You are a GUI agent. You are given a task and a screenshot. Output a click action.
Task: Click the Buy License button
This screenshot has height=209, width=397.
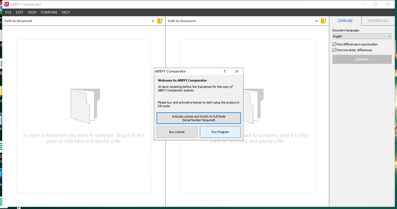pos(177,132)
